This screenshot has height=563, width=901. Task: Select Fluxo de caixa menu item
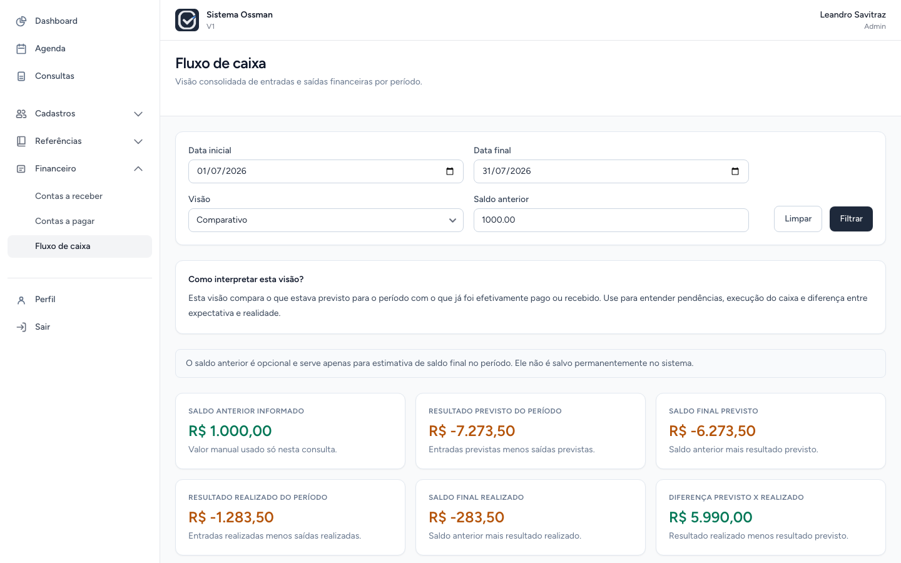[79, 246]
